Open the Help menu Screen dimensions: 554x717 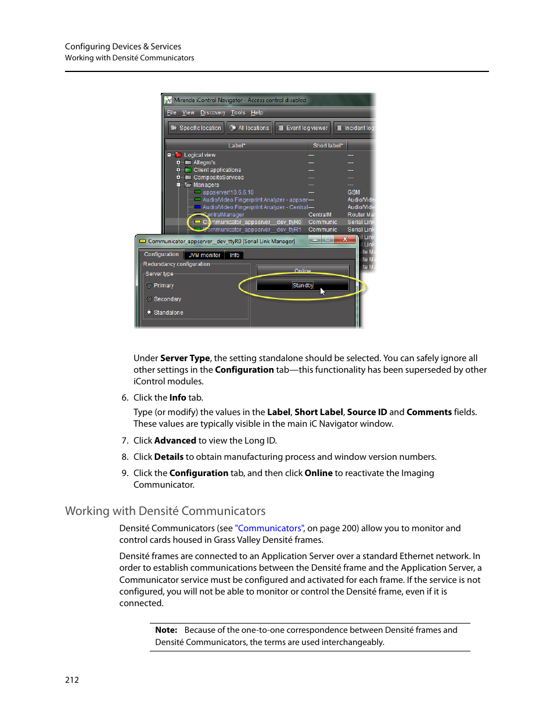(x=257, y=113)
